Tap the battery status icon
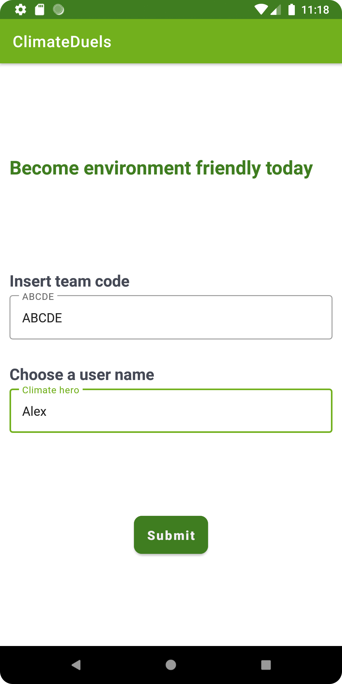This screenshot has height=684, width=342. [x=292, y=9]
